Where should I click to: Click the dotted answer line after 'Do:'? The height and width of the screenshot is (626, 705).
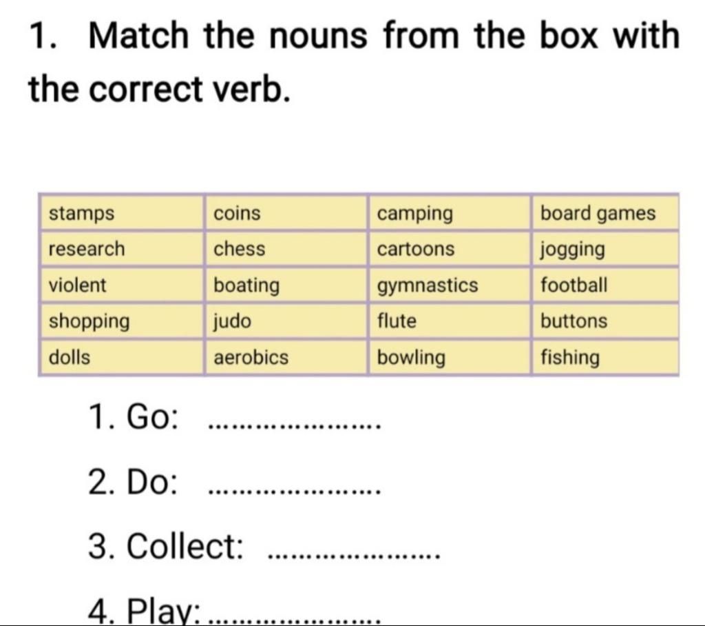(295, 491)
